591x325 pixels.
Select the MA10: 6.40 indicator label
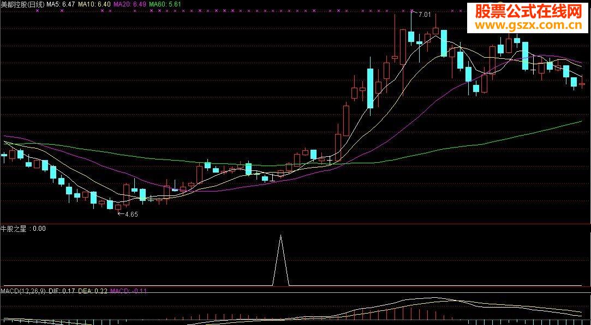[94, 4]
